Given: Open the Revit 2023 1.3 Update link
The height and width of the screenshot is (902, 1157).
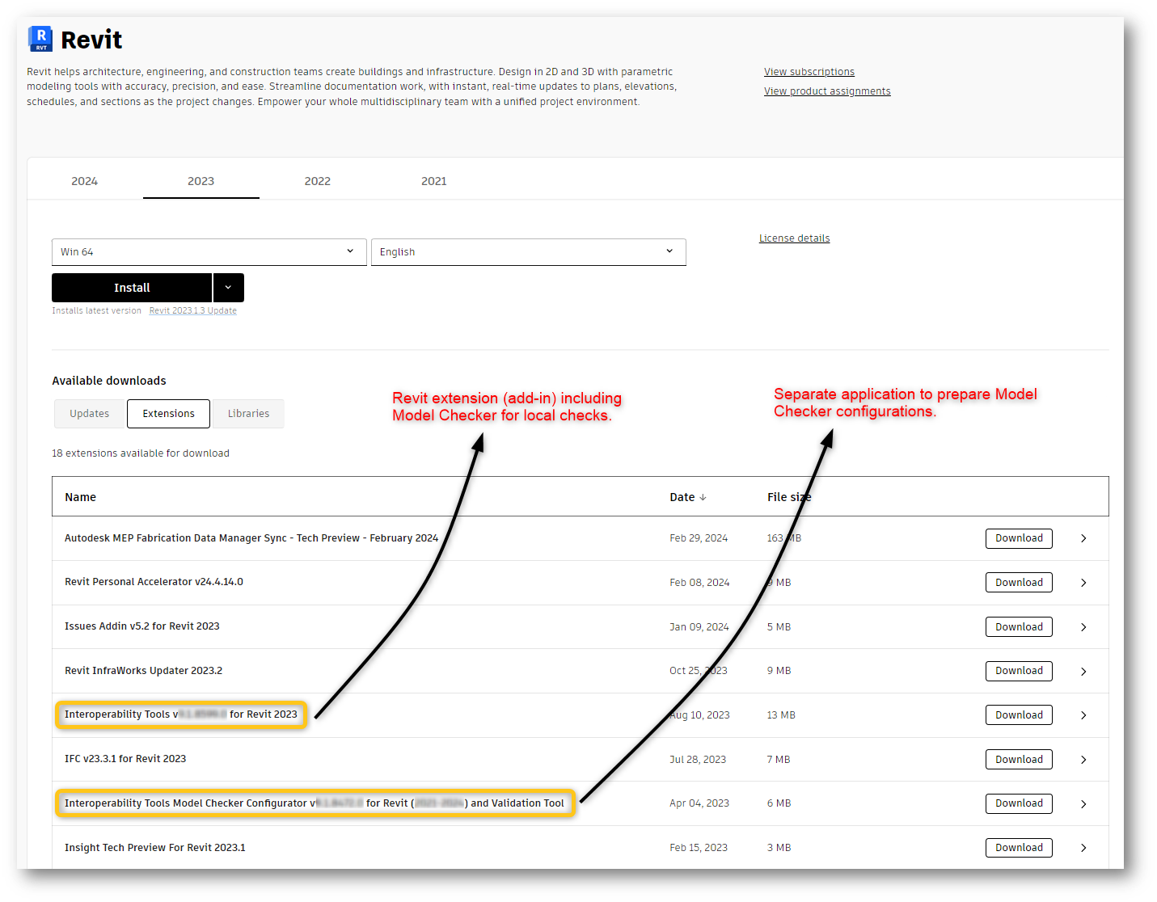Looking at the screenshot, I should [x=192, y=310].
